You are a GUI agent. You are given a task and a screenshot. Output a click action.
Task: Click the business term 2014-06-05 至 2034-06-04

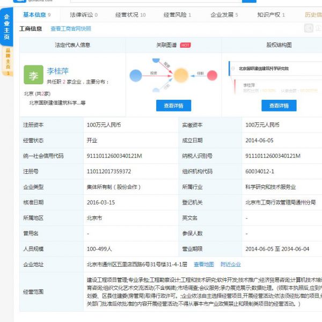click(x=277, y=249)
